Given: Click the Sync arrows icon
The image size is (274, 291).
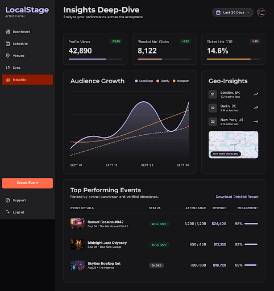Looking at the screenshot, I should 7,68.
